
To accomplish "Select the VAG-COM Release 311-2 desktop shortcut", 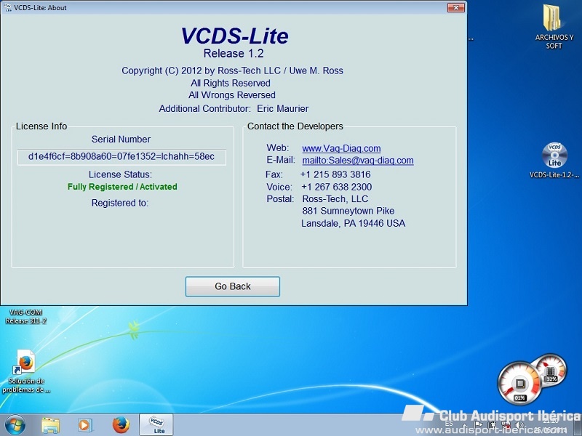I will pyautogui.click(x=25, y=317).
